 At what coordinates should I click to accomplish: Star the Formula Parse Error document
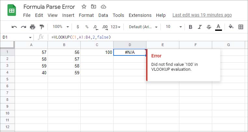click(84, 6)
